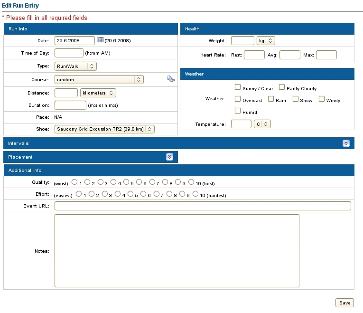
Task: Select Effort rating 4
Action: (x=118, y=194)
